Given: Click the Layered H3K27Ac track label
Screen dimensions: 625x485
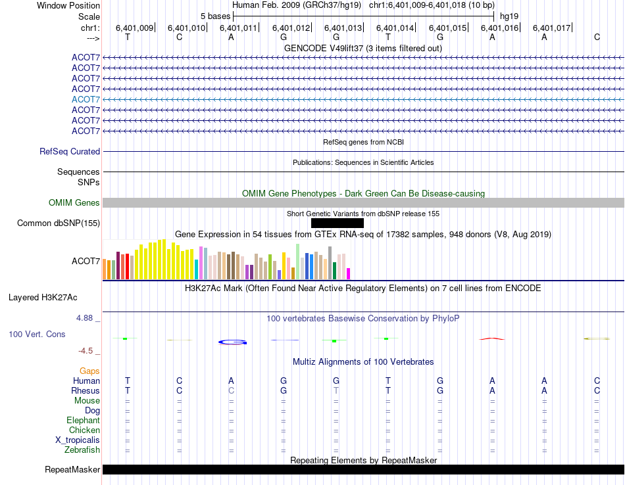Looking at the screenshot, I should click(43, 298).
